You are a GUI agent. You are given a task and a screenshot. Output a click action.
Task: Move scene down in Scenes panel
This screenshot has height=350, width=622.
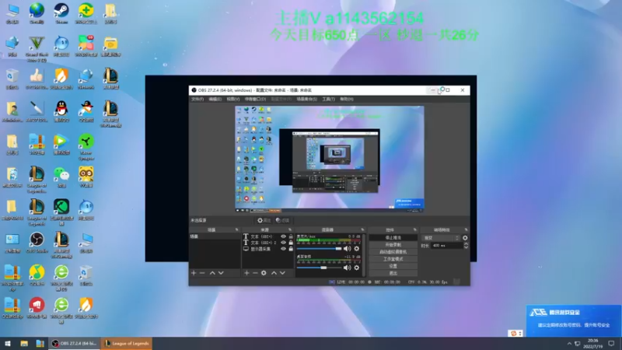tap(221, 273)
